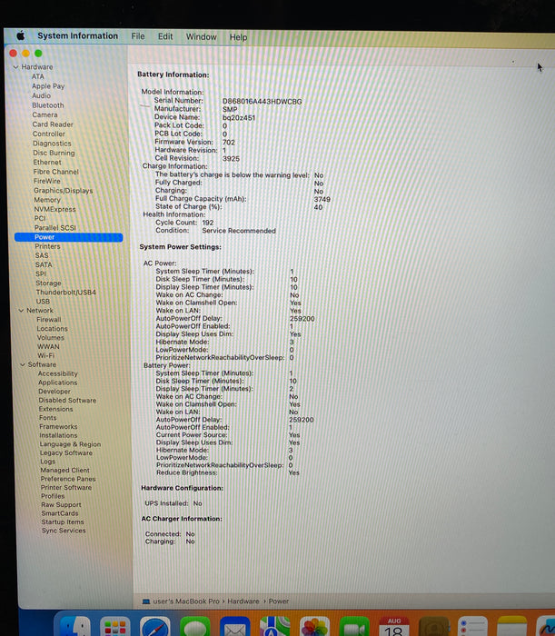Click 'user's MacBook Pro' in the path bar

(x=186, y=601)
